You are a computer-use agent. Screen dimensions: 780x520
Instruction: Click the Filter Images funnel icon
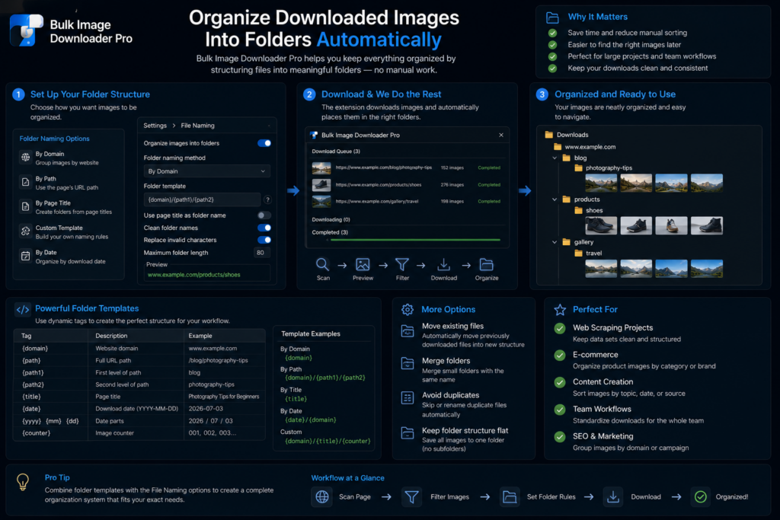411,496
